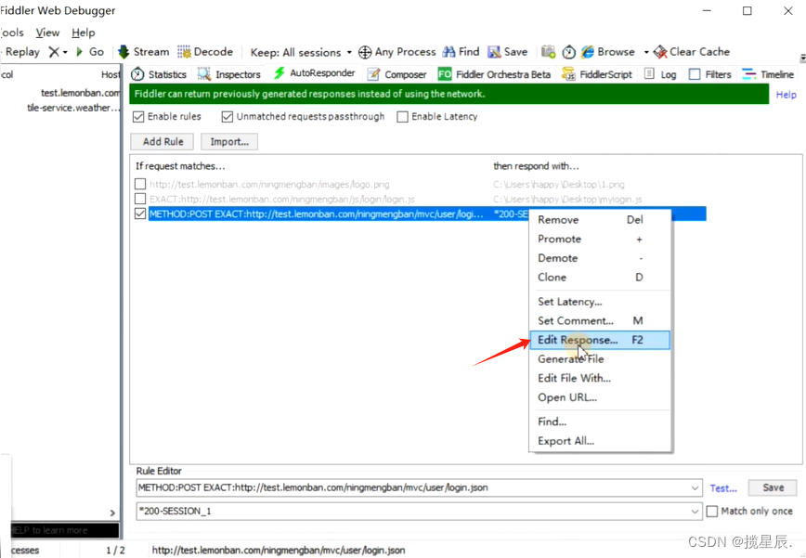Screen dimensions: 806x558
Task: Click the Browse Internet Explorer icon
Action: [x=588, y=52]
